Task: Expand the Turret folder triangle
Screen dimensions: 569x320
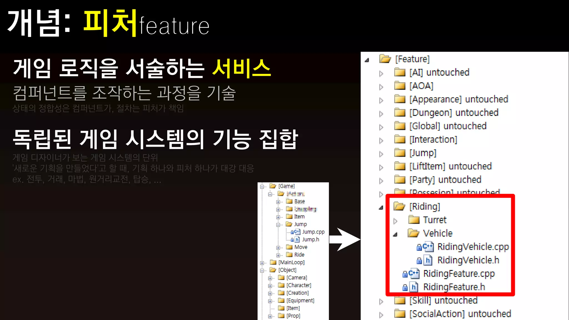Action: (395, 221)
